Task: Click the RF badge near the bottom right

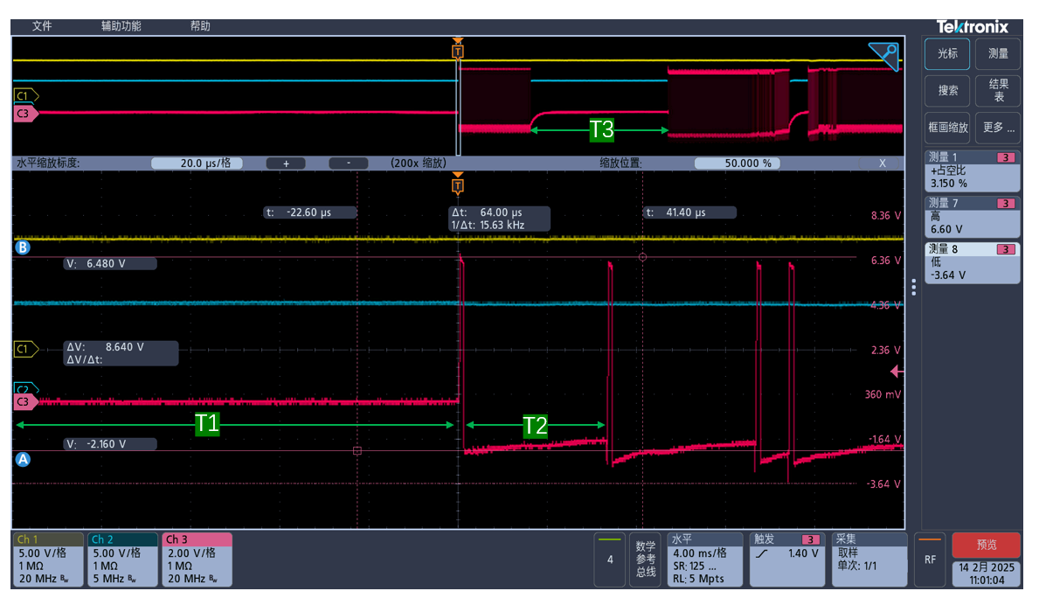Action: (x=929, y=560)
